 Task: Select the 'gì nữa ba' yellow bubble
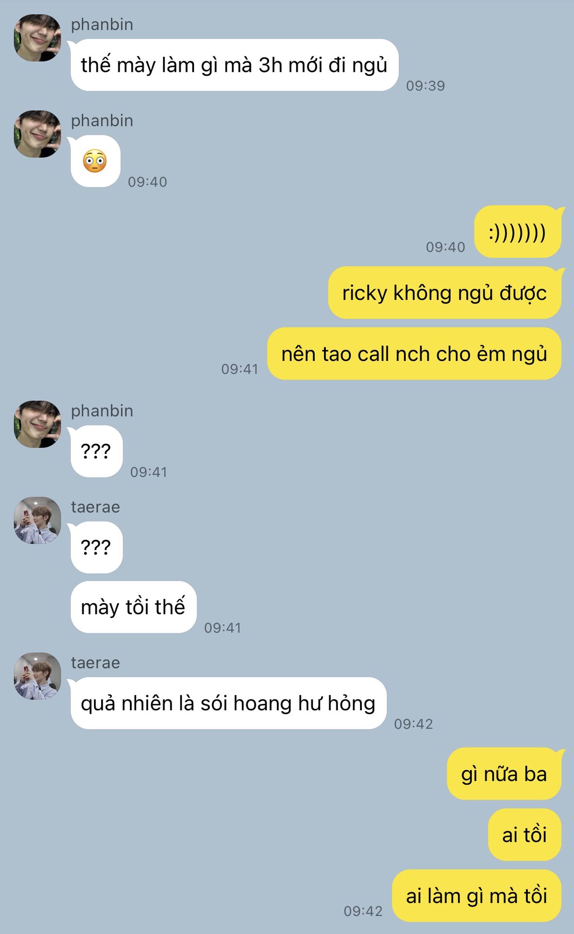504,773
